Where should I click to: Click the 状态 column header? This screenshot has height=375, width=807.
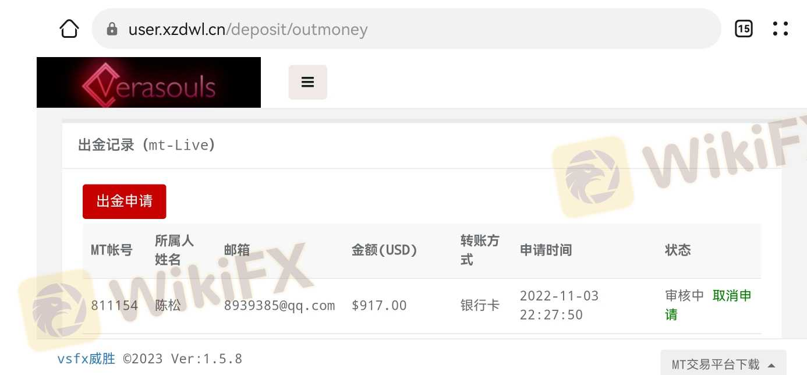678,250
